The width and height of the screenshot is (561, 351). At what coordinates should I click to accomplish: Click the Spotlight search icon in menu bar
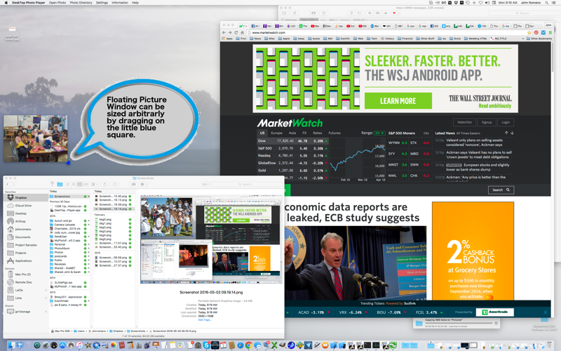click(547, 3)
